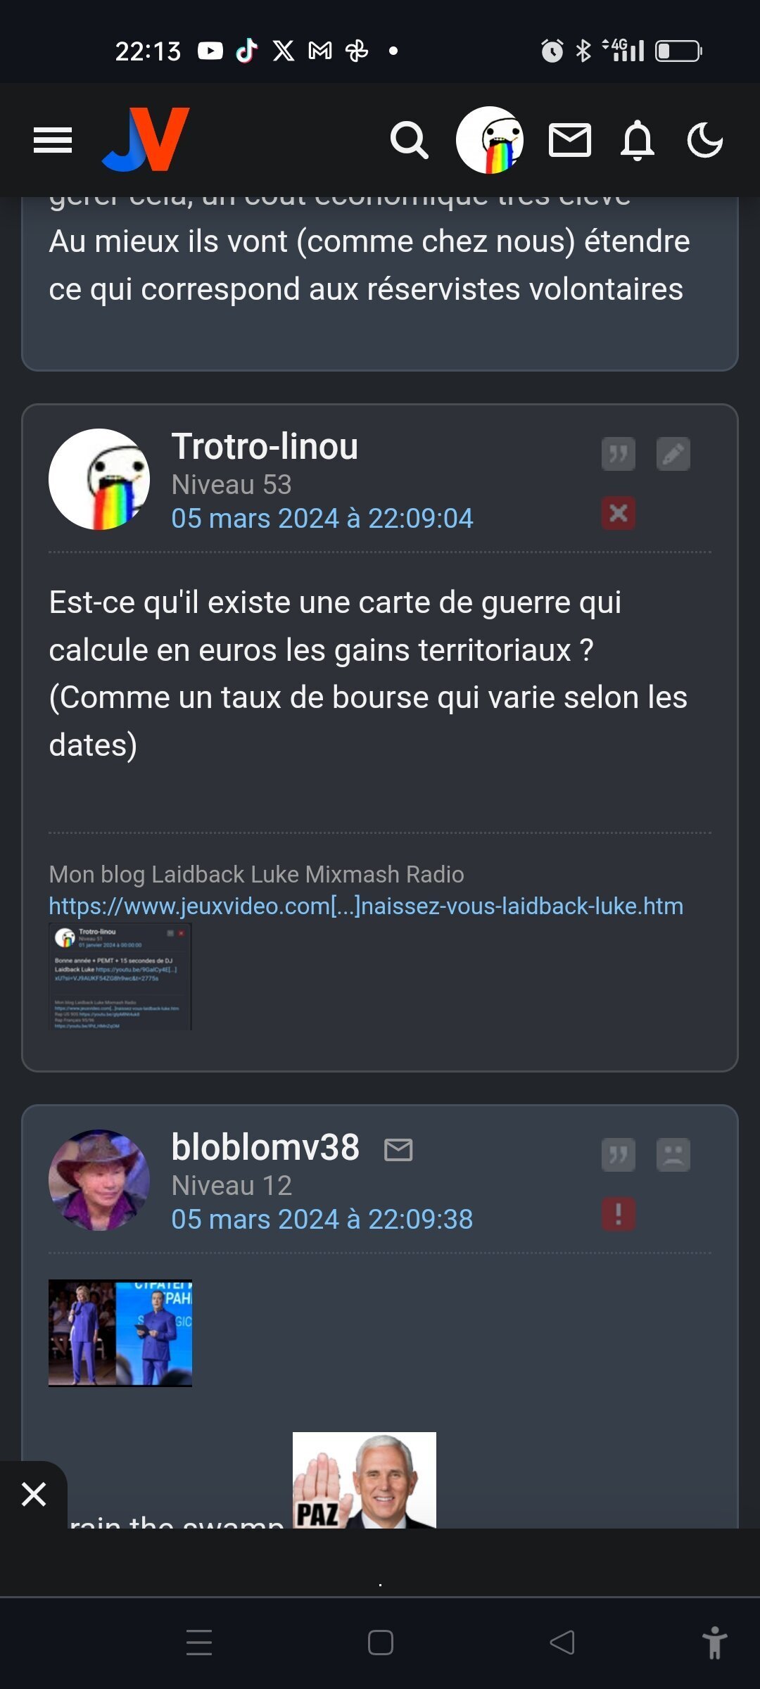760x1689 pixels.
Task: Open the blue suits image thumbnail
Action: click(120, 1333)
